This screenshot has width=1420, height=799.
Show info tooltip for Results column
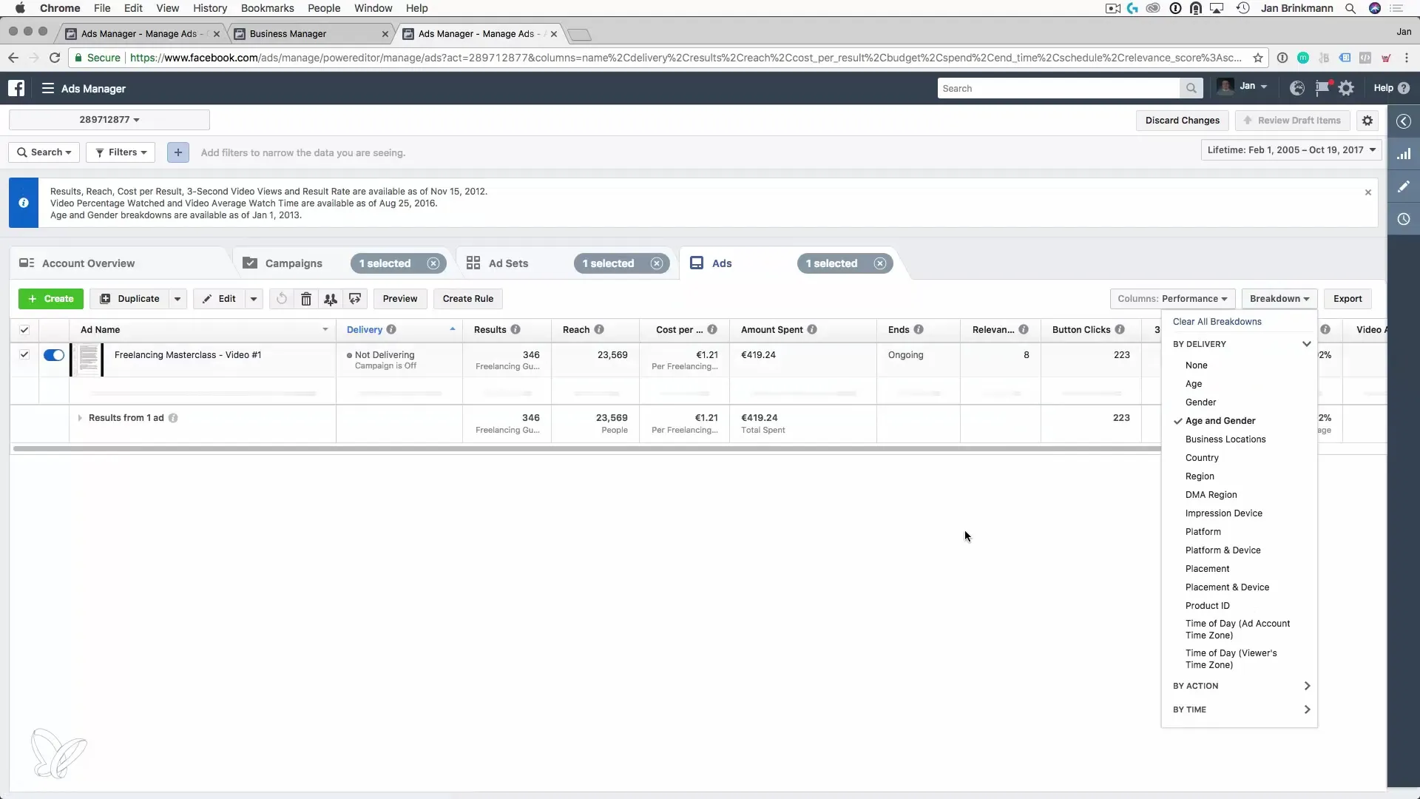click(x=515, y=329)
